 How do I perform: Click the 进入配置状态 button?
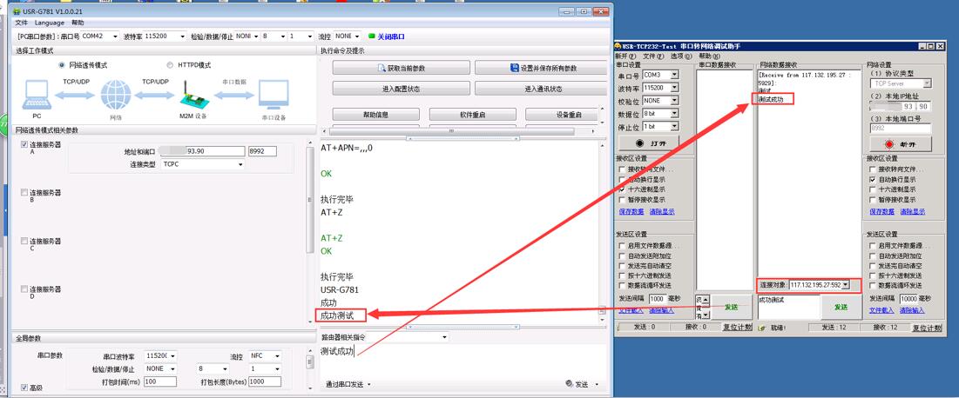(402, 89)
